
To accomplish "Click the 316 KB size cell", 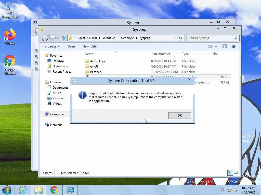I will (225, 77).
